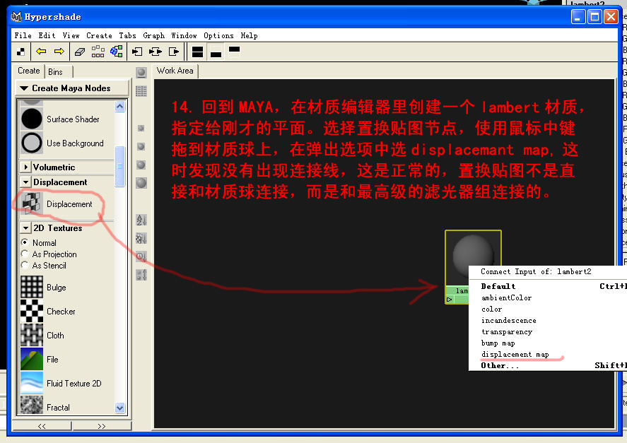This screenshot has height=443, width=627.
Task: Open the Graph menu
Action: (154, 35)
